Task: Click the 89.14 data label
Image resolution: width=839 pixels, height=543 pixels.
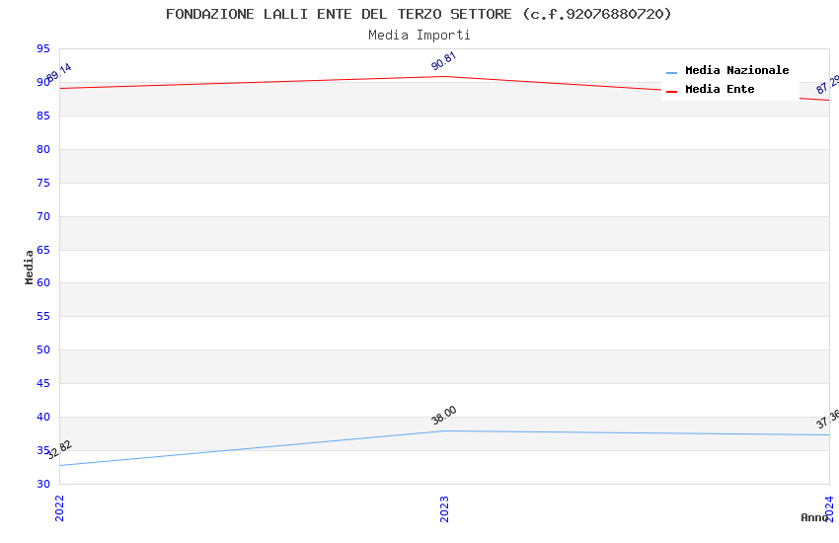Action: [x=59, y=73]
